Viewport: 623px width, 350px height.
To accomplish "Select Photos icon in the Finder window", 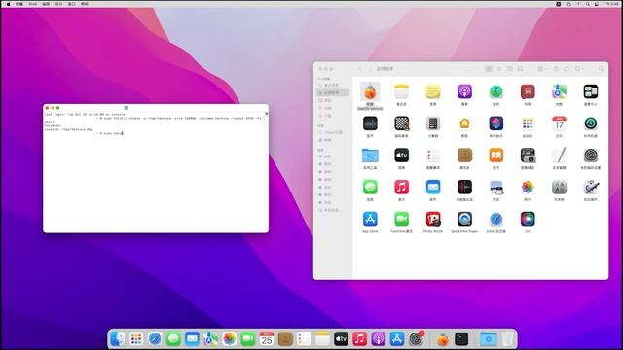I will pos(528,187).
